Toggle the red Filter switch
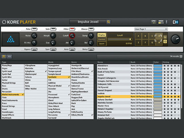 click(x=72, y=29)
